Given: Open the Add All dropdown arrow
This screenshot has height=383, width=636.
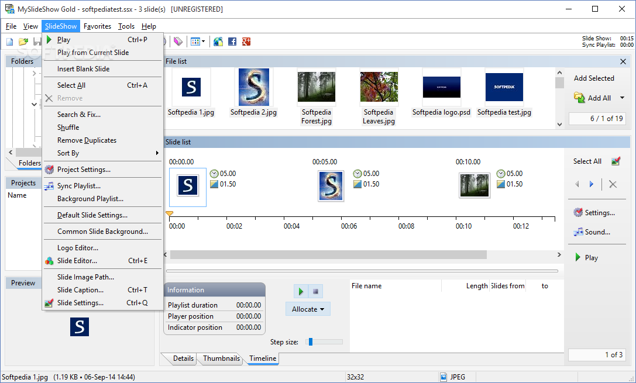Looking at the screenshot, I should pos(622,98).
